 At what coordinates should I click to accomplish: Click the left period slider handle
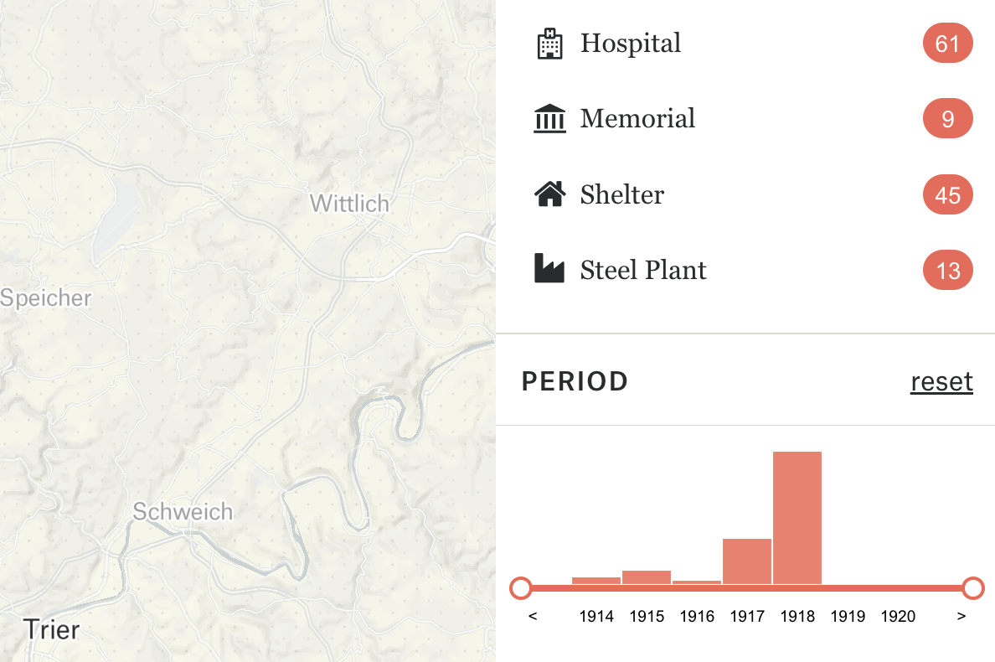[521, 588]
